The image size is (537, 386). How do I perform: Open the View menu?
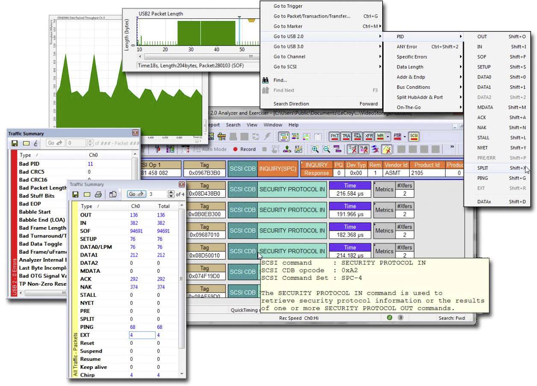tap(252, 125)
